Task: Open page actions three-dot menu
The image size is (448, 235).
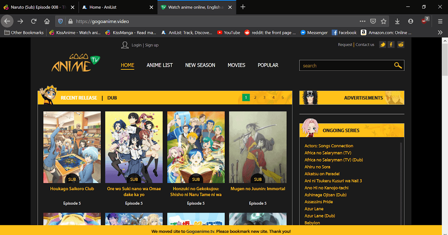Action: pyautogui.click(x=363, y=21)
